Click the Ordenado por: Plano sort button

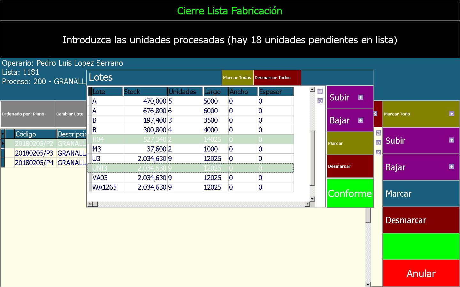pyautogui.click(x=27, y=114)
